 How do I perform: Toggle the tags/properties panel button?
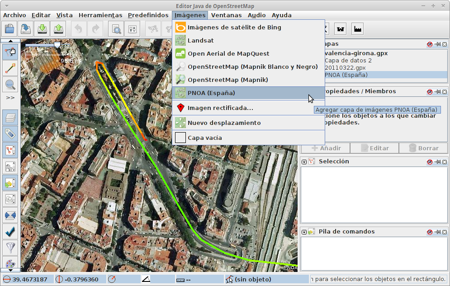point(10,134)
